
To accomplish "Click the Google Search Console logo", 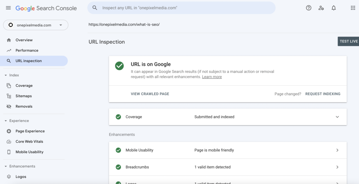I will pyautogui.click(x=46, y=8).
